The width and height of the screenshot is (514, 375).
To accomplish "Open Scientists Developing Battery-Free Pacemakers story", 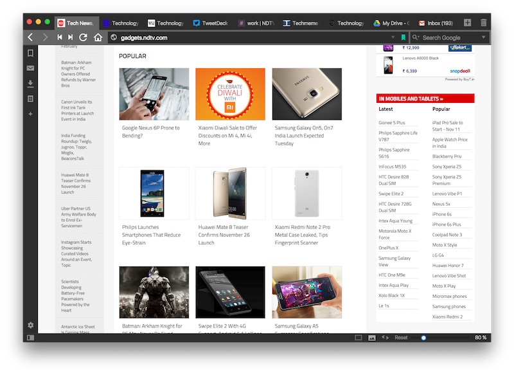I will (75, 296).
